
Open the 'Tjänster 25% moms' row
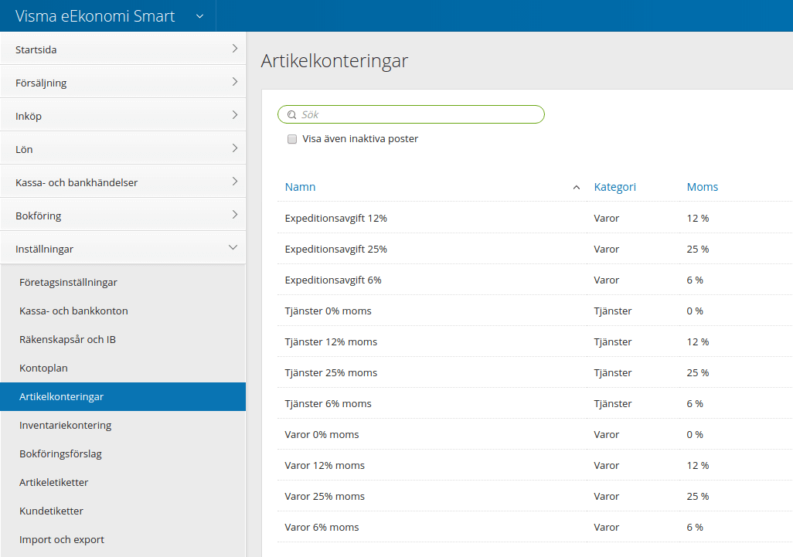coord(331,373)
